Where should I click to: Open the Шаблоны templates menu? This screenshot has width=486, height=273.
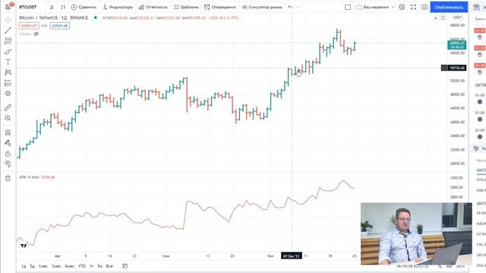click(186, 7)
